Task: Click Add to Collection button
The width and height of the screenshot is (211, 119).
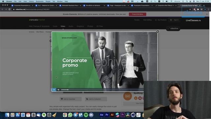Action: (96, 99)
